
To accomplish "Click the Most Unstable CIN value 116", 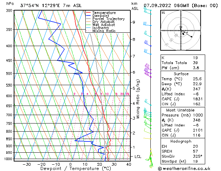I will [197, 135].
